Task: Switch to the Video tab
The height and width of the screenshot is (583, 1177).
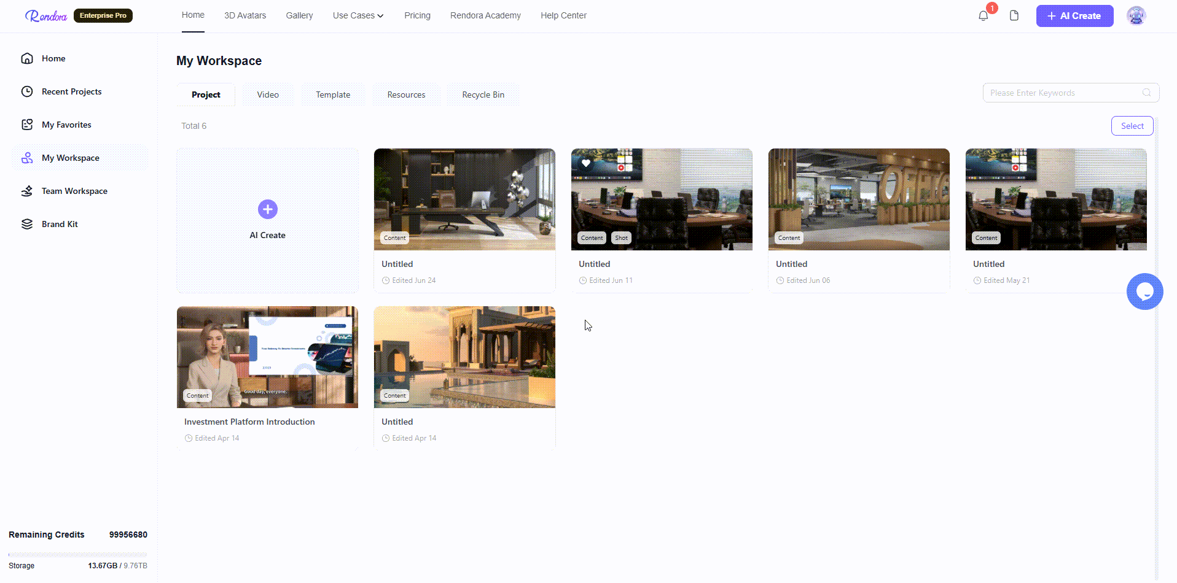Action: (268, 95)
